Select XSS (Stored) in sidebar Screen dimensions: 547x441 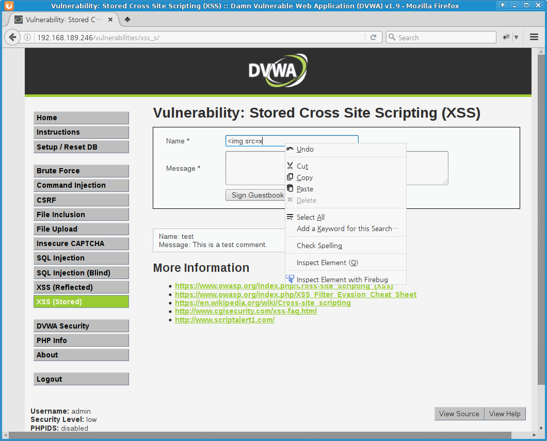click(x=81, y=302)
